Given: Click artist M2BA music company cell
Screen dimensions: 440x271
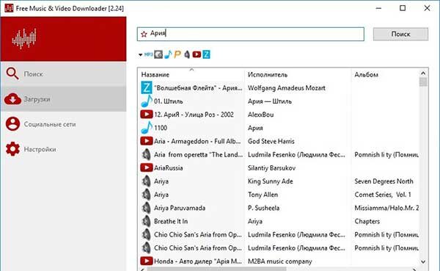Looking at the screenshot, I should (x=280, y=261).
